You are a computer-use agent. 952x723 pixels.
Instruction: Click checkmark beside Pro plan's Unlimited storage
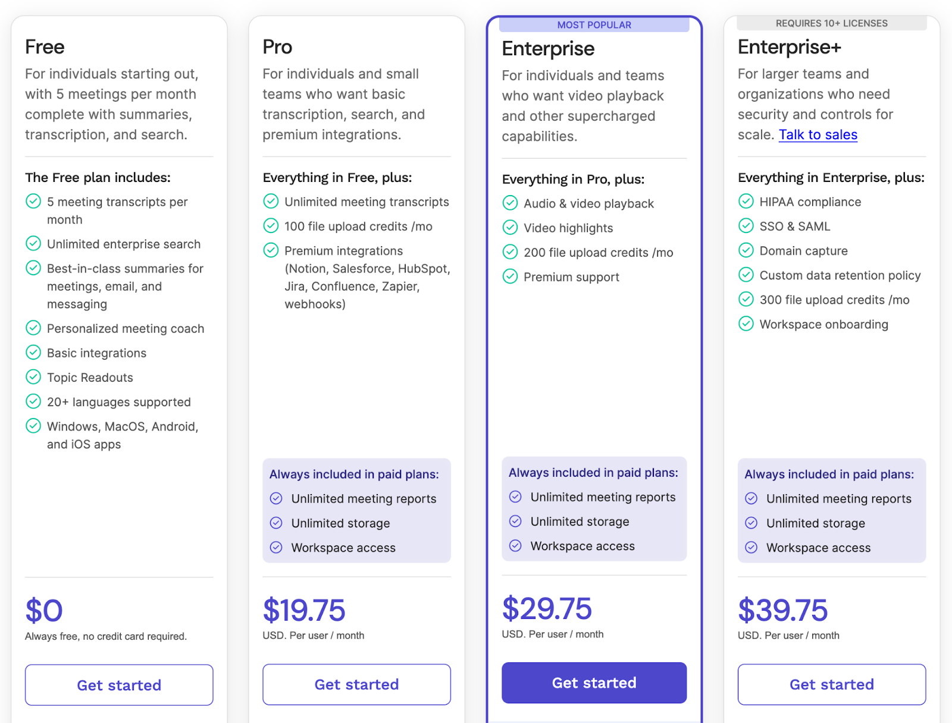(276, 523)
